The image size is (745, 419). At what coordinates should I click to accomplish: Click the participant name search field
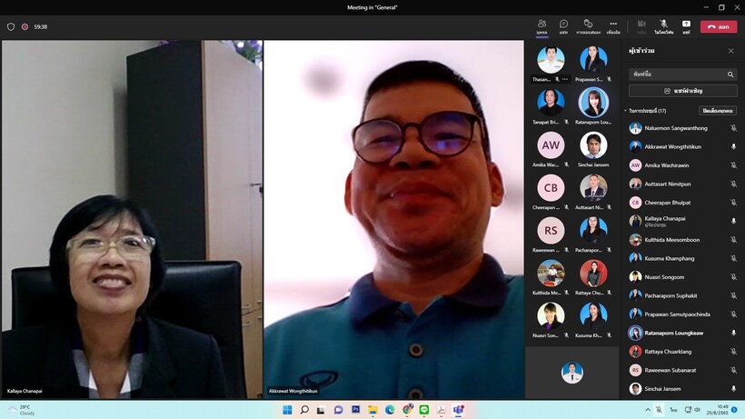(x=677, y=74)
